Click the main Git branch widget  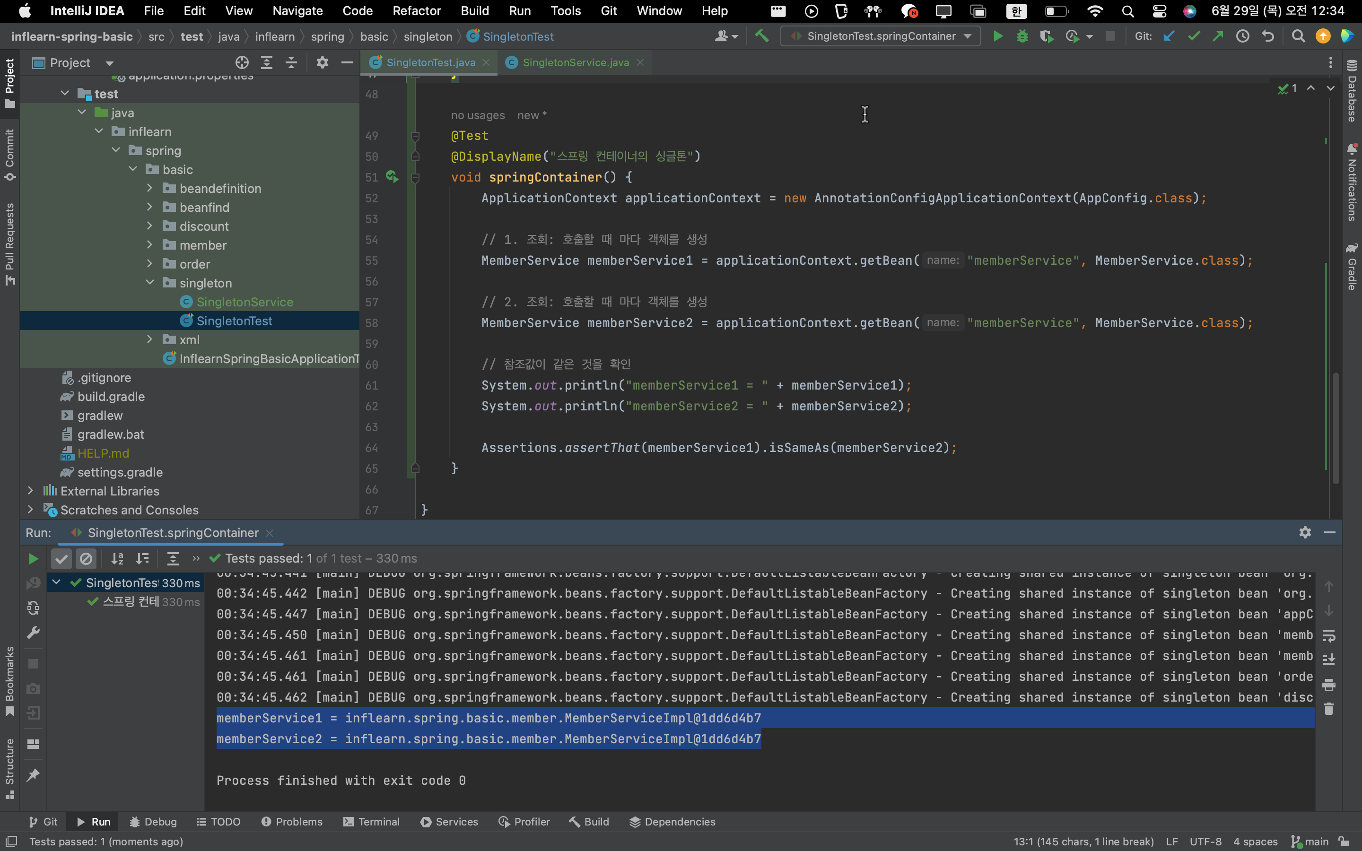(1310, 842)
